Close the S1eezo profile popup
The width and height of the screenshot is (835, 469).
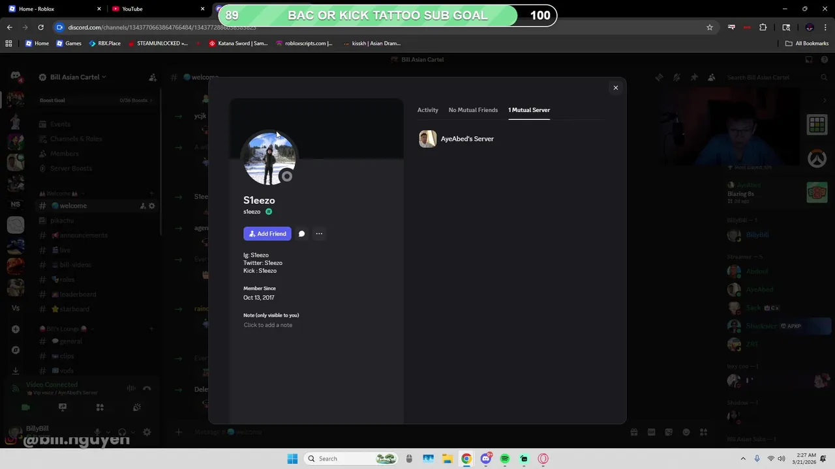point(615,88)
